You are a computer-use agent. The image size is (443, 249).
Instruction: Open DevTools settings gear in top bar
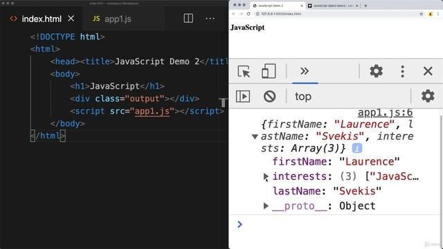click(377, 71)
